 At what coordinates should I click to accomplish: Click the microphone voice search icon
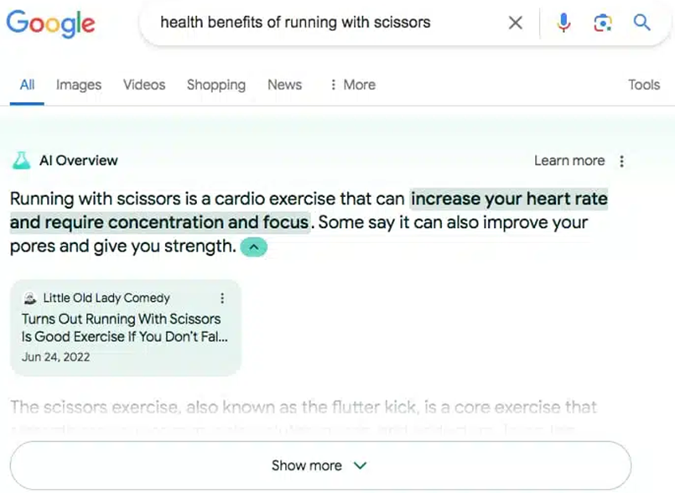(x=563, y=23)
